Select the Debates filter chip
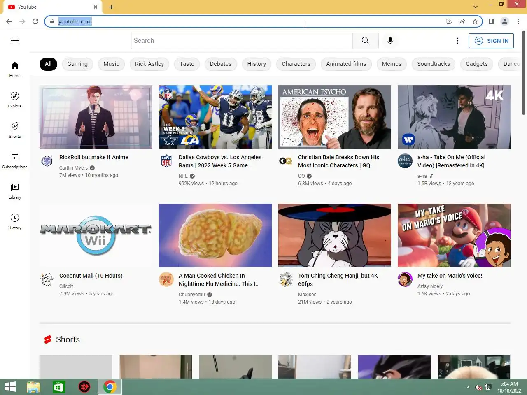Viewport: 527px width, 395px height. [221, 64]
